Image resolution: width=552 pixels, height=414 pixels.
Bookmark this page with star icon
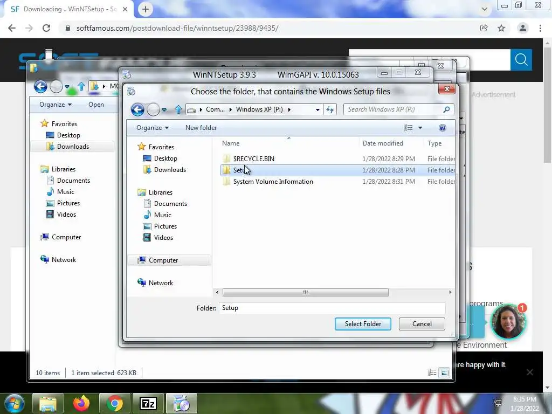pos(501,28)
